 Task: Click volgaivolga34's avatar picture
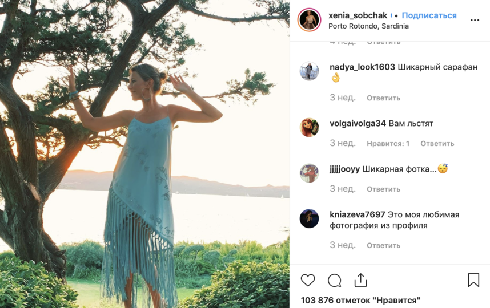(x=310, y=127)
